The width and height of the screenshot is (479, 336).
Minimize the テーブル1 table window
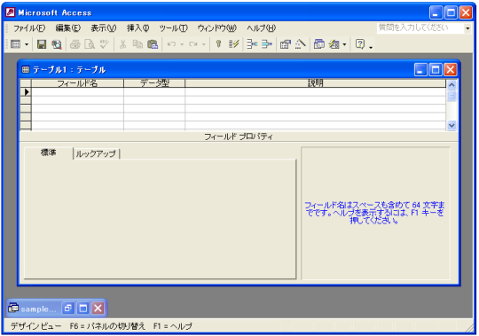pos(420,70)
